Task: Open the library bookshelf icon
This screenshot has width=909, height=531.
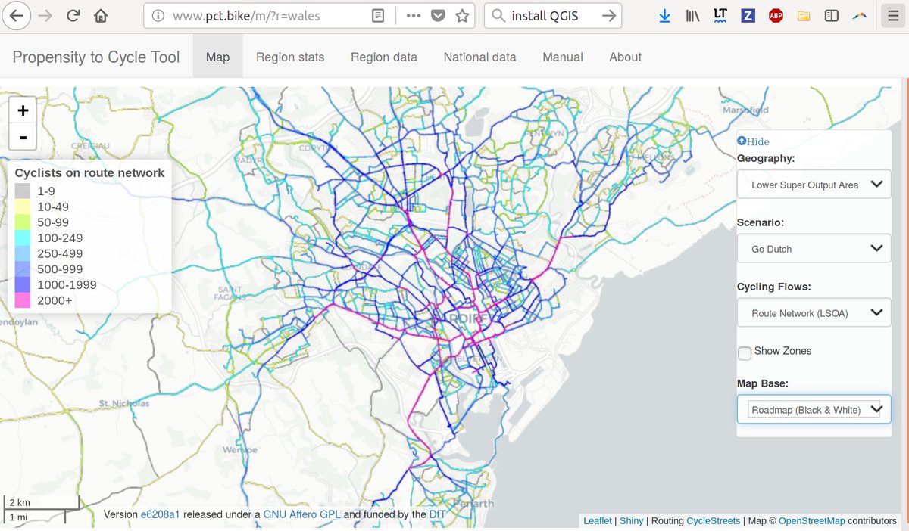Action: pyautogui.click(x=692, y=16)
